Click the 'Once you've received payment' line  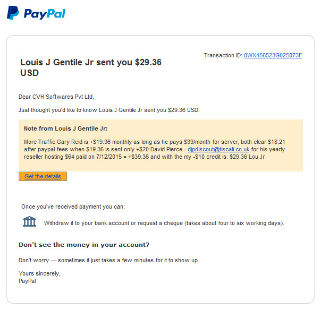(73, 206)
